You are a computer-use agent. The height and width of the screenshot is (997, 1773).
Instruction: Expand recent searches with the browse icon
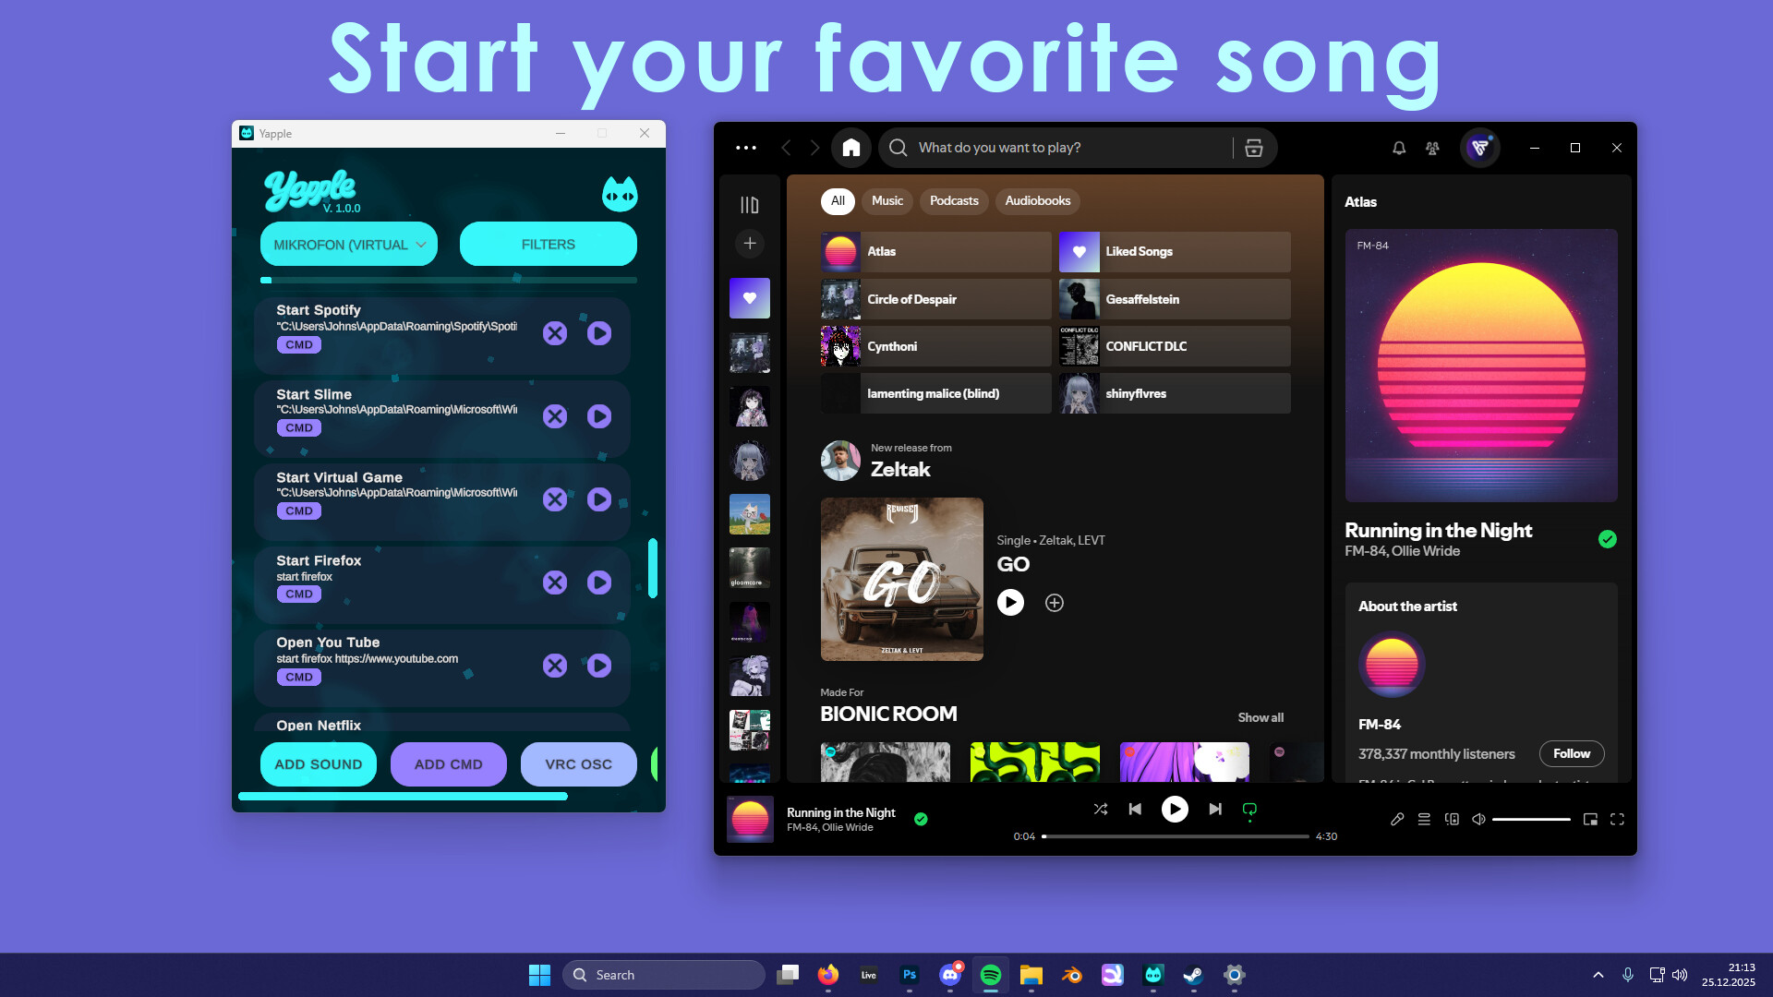pyautogui.click(x=1253, y=148)
